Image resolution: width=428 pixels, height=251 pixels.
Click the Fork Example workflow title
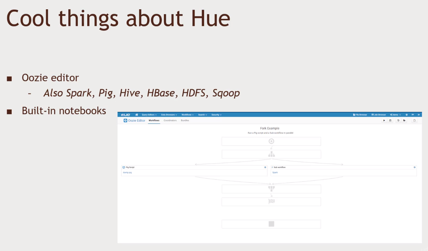click(x=270, y=128)
